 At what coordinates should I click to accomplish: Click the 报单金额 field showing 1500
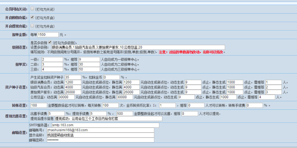(48, 35)
